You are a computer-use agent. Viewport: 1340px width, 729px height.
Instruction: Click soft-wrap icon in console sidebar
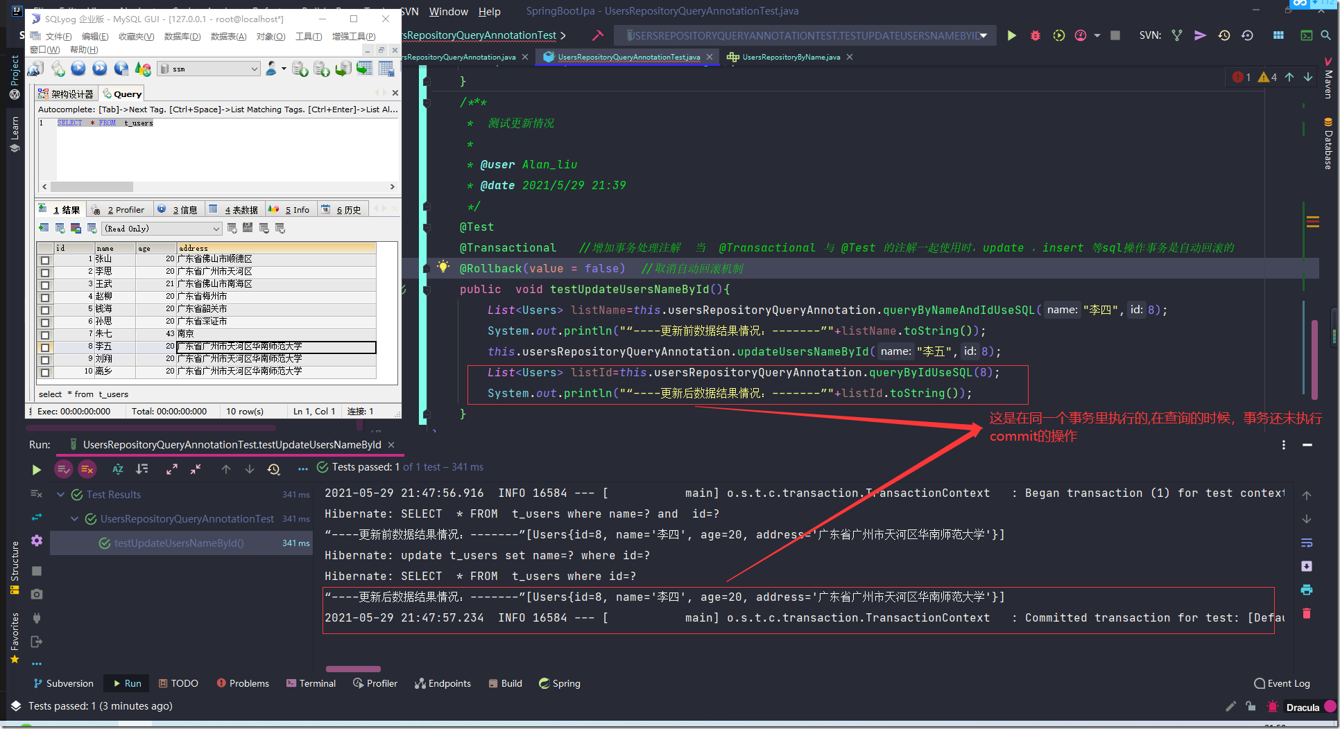(x=1307, y=543)
